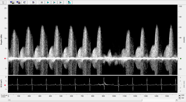Click the rightmost cyan play variant button
The width and height of the screenshot is (186, 102).
click(x=61, y=2)
